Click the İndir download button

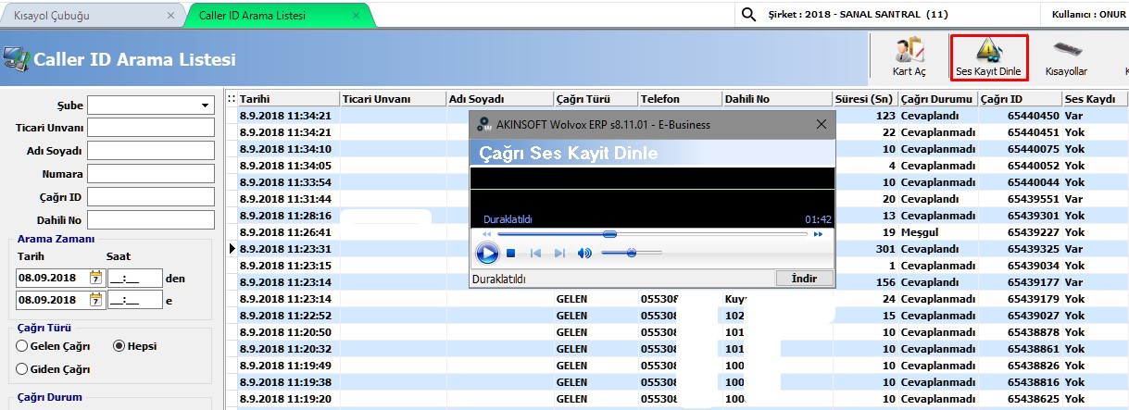click(804, 278)
